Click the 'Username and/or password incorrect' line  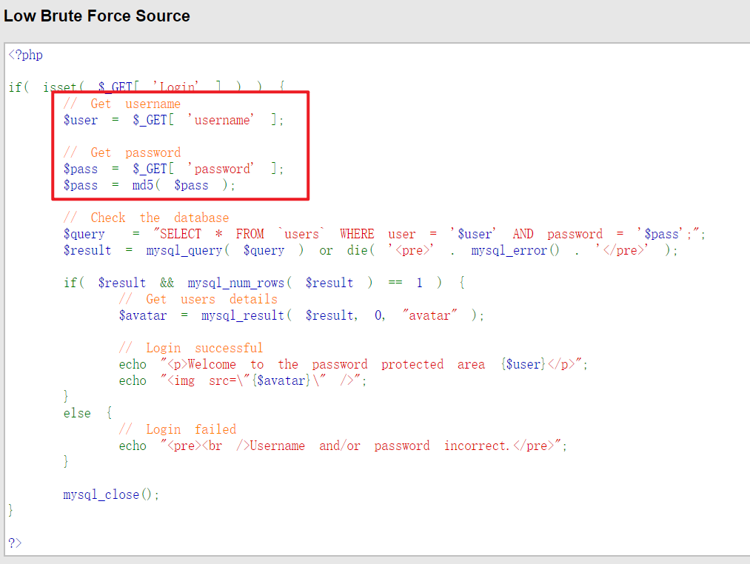(343, 446)
